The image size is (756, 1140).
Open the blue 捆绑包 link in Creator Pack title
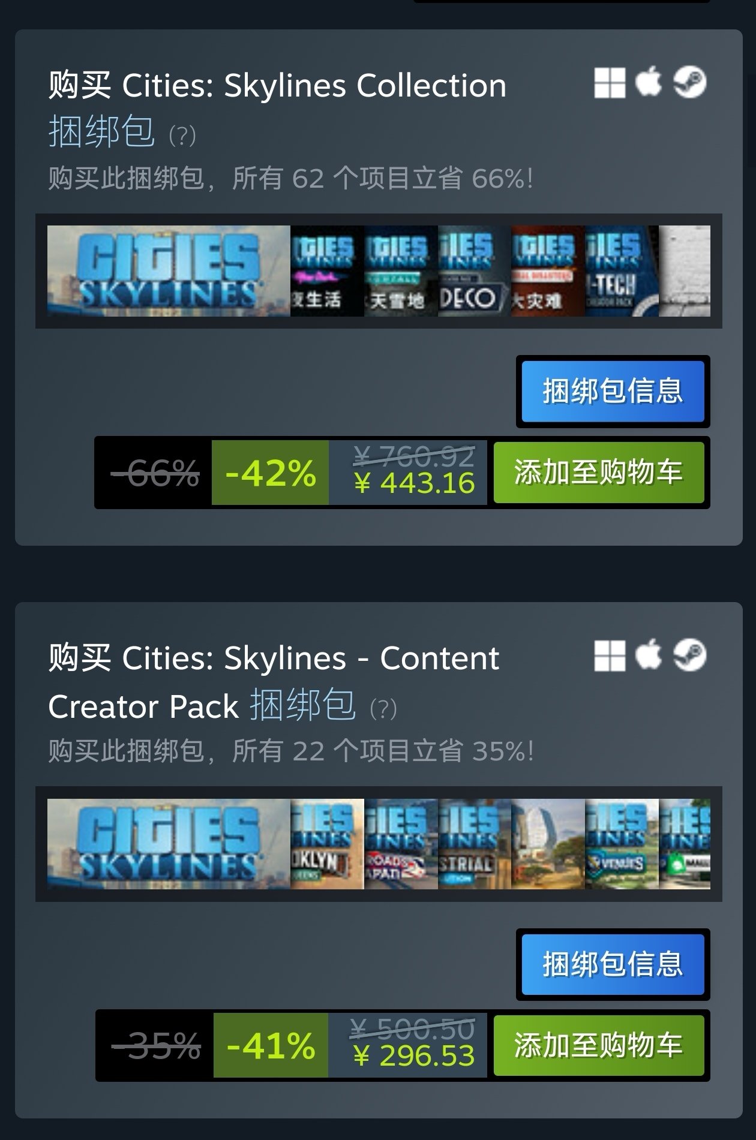click(303, 705)
